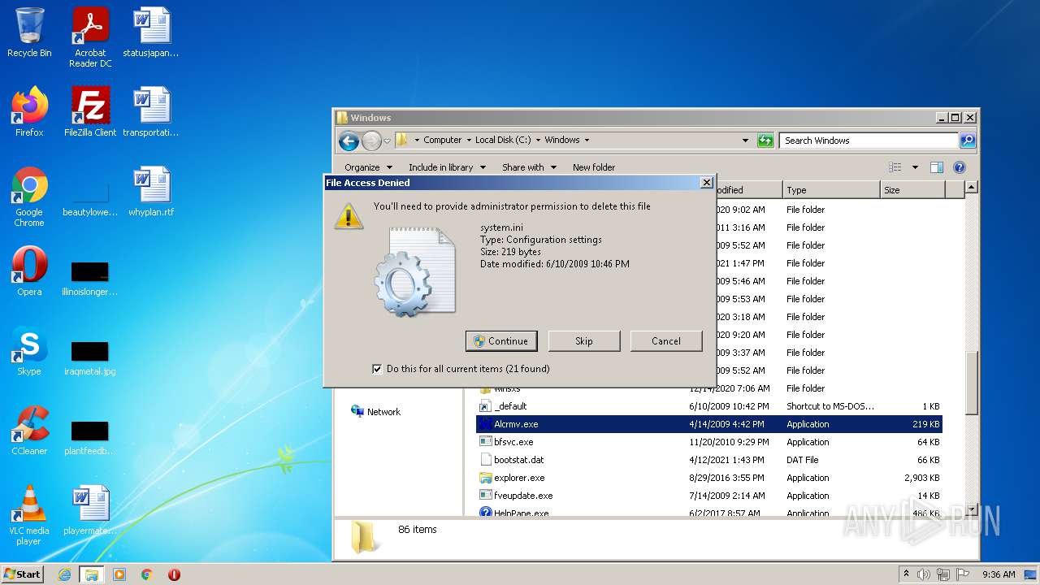The width and height of the screenshot is (1040, 585).
Task: Launch Firefox from the desktop
Action: 29,111
